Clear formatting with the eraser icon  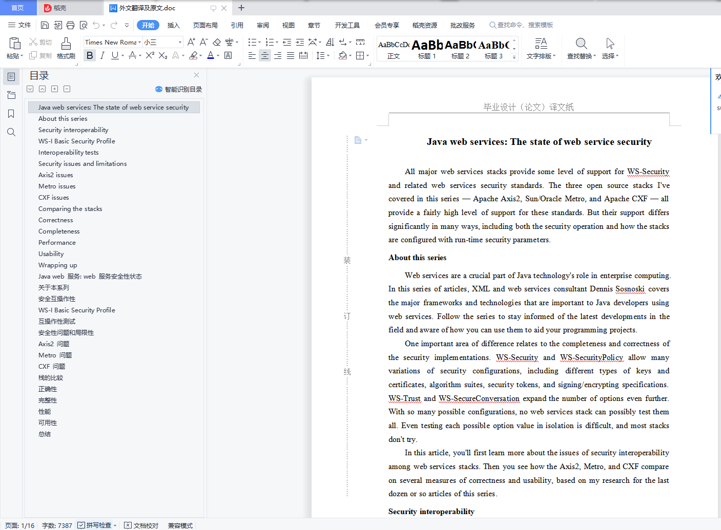tap(217, 42)
